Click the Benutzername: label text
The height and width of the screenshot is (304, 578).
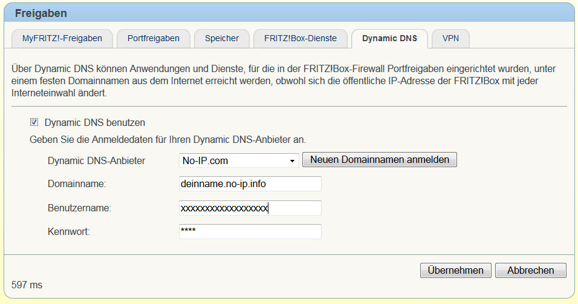[80, 208]
